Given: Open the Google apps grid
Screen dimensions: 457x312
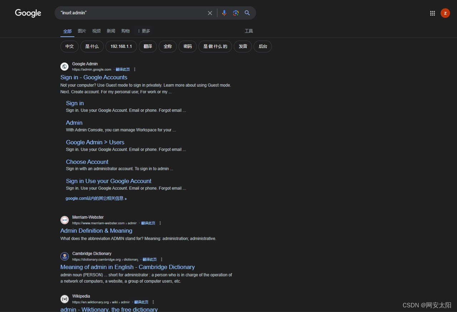Looking at the screenshot, I should click(x=432, y=13).
